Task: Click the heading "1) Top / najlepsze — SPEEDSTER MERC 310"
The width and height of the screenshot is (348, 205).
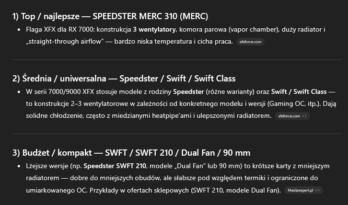Action: (110, 16)
